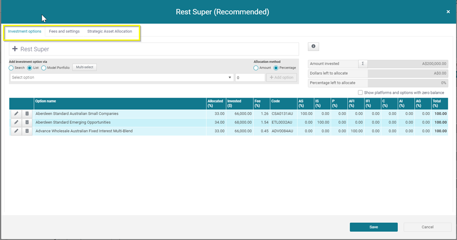Edit Advance Wholesale Australian Fixed Interest row
457x240 pixels.
[x=16, y=131]
